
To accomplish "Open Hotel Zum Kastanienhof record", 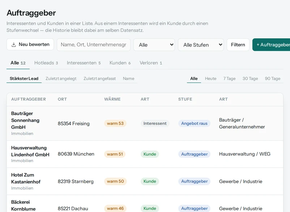I will (x=26, y=178).
